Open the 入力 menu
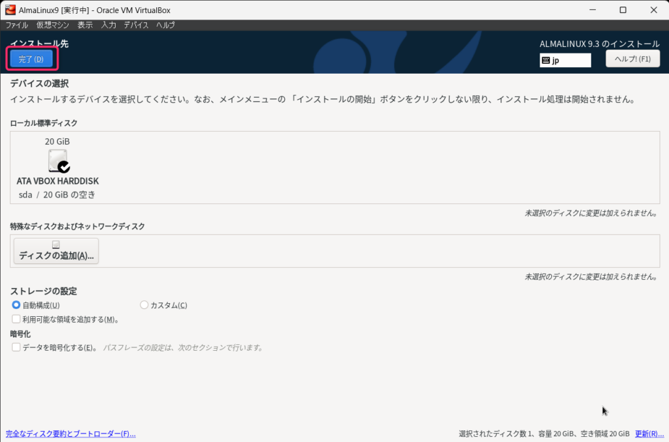The image size is (669, 442). click(x=108, y=25)
